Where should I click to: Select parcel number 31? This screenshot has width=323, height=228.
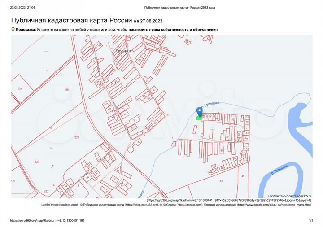pyautogui.click(x=132, y=128)
